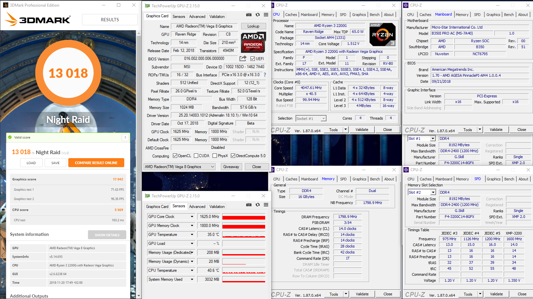Screen dimensions: 533x299
Task: Click the title icon of the GPU-Z Sensors window
Action: coord(147,196)
